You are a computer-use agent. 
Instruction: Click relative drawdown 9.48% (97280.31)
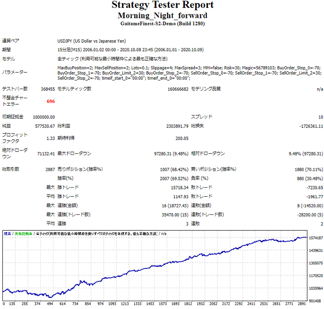point(306,154)
